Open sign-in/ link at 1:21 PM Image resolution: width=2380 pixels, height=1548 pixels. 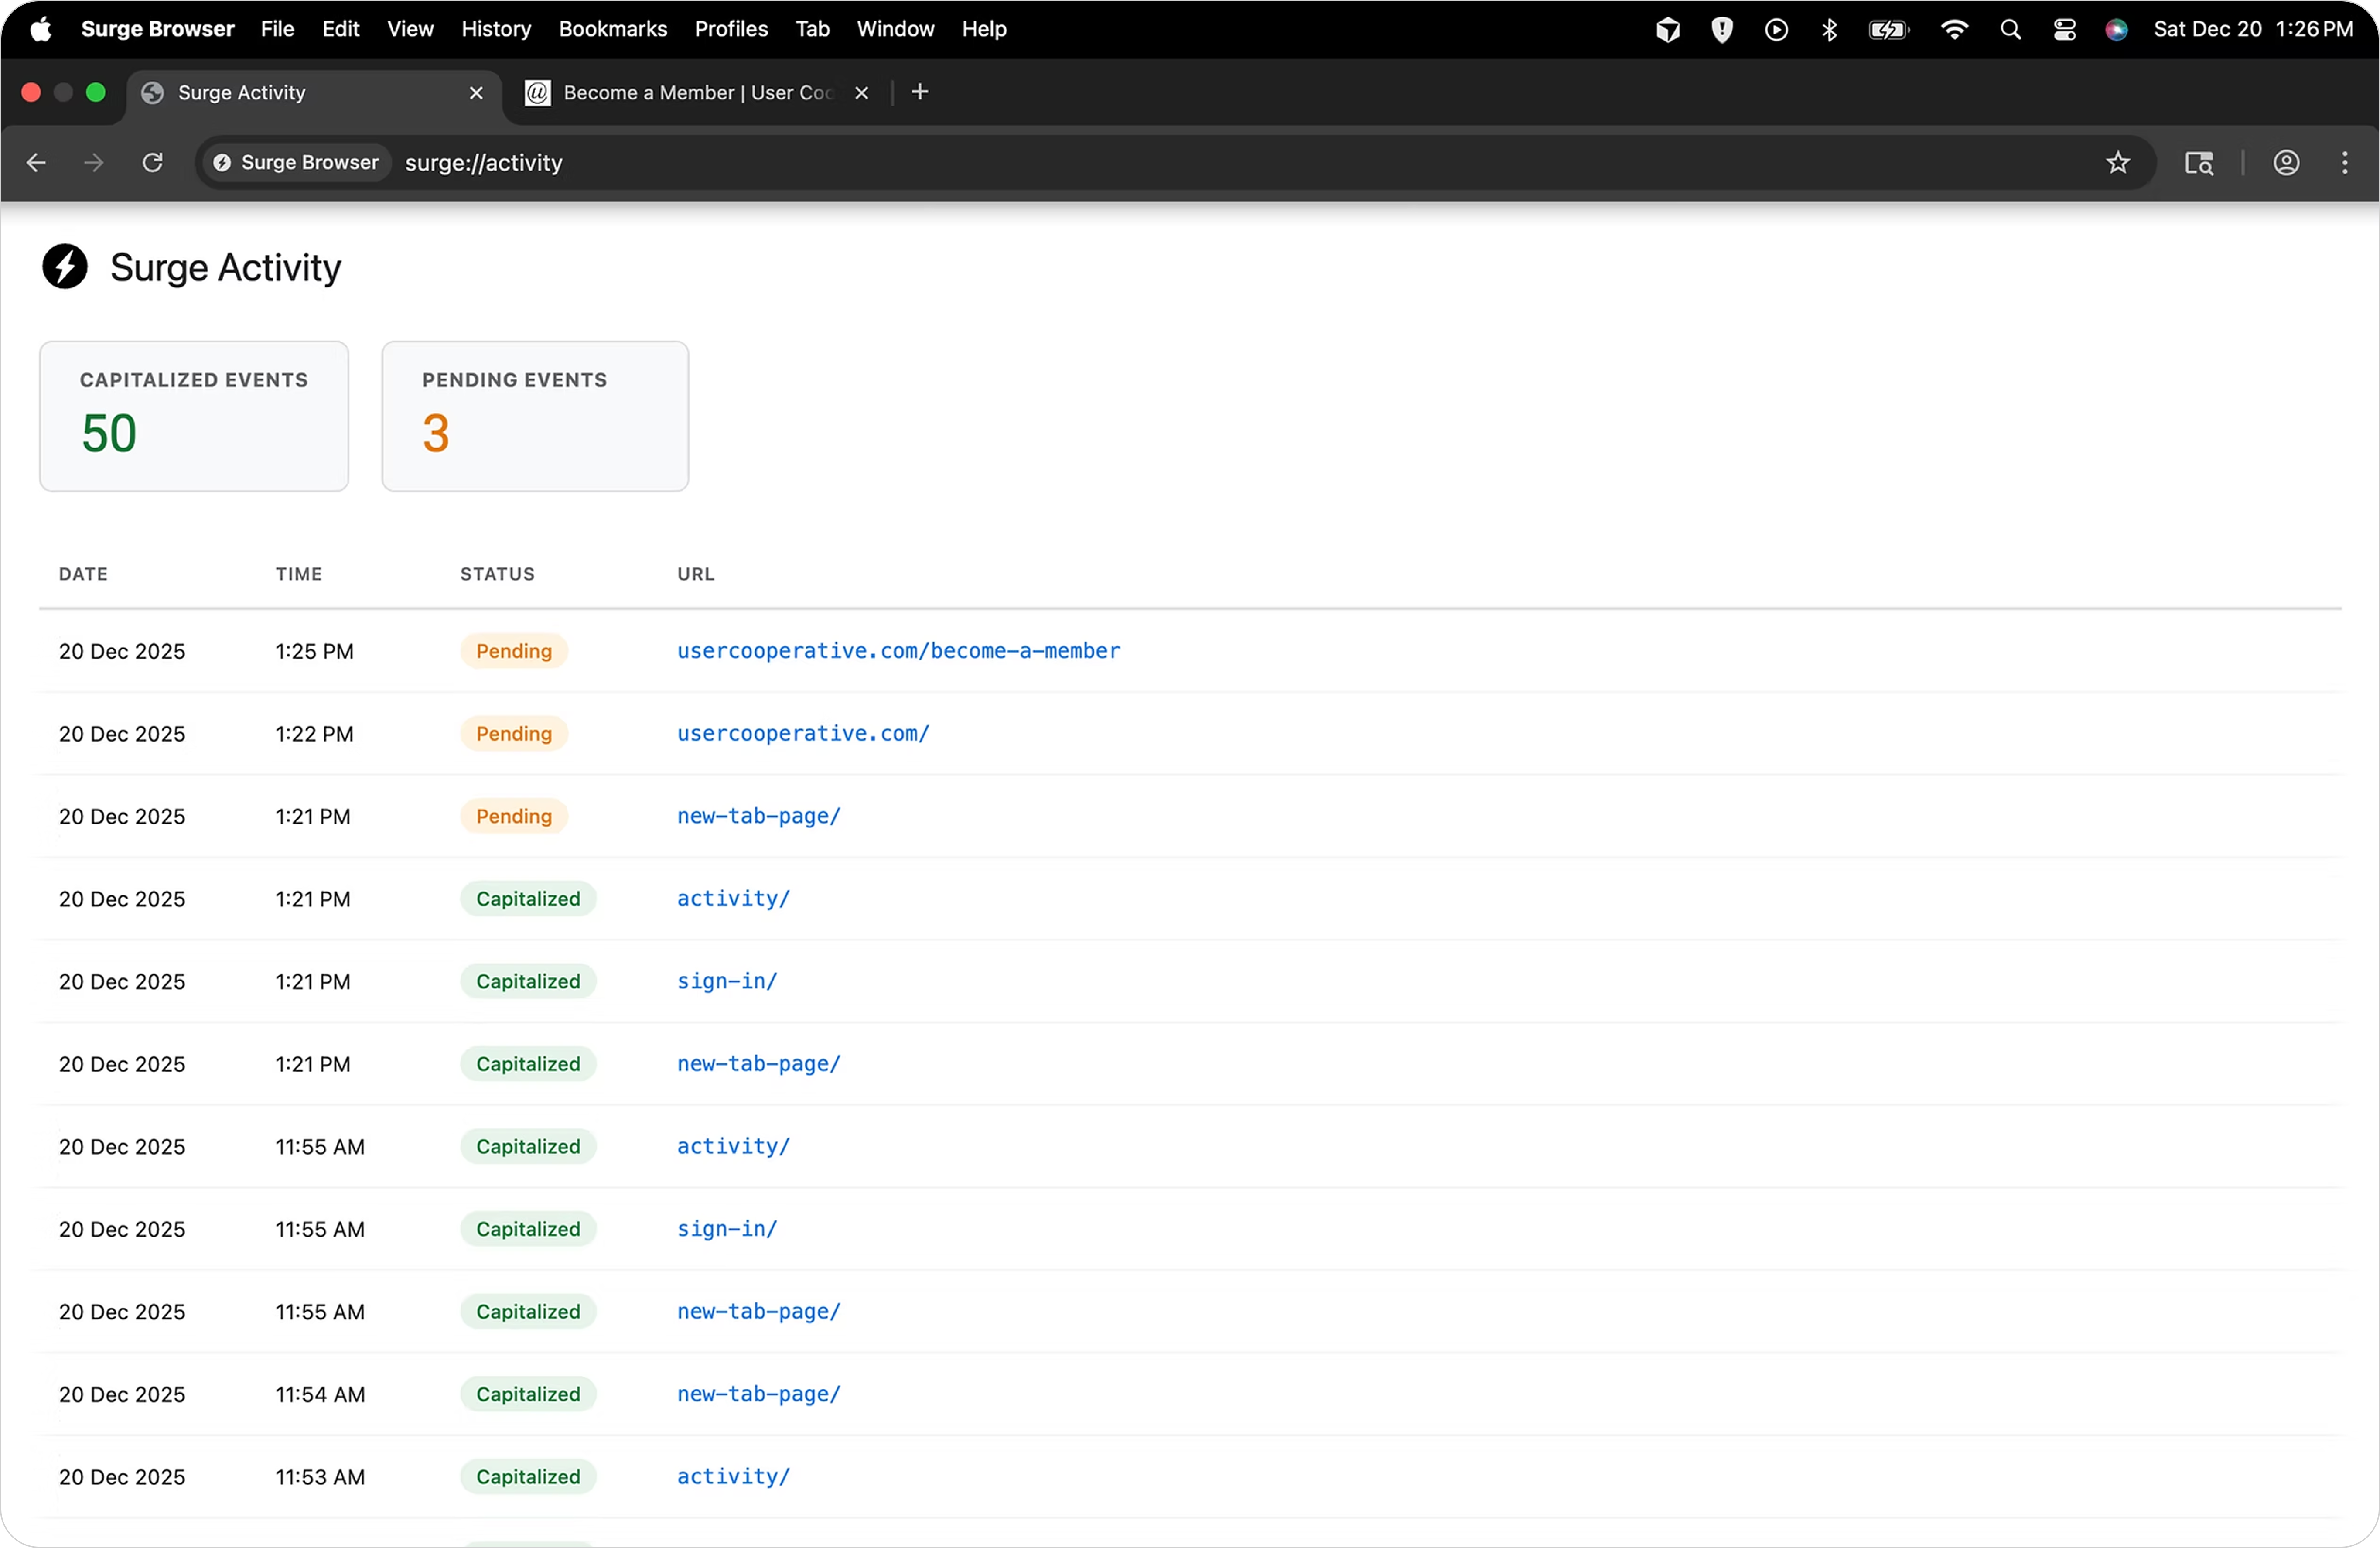coord(727,981)
